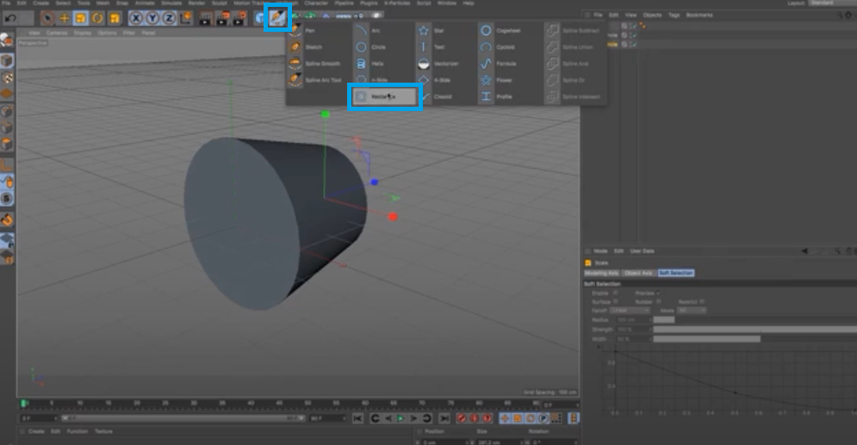Toggle the Soft Selection Enable checkbox

coord(616,294)
